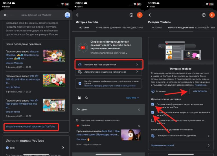The image size is (217, 156).
Task: Tap 'Подробные сведения' under the 00:11 entry
Action: click(92, 145)
